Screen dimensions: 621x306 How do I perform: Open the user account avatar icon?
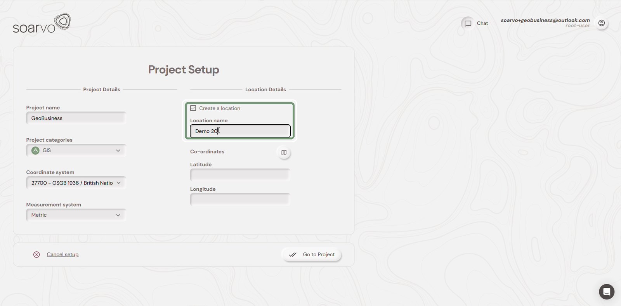[x=601, y=23]
